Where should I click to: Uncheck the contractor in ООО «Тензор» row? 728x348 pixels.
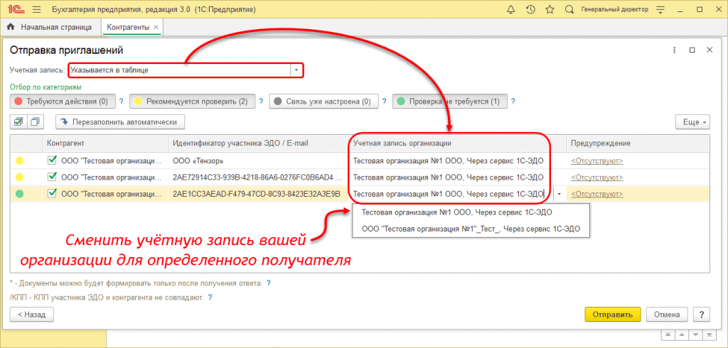tap(52, 161)
